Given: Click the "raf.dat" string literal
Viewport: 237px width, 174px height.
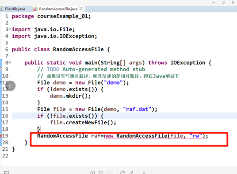Looking at the screenshot, I should (137, 109).
